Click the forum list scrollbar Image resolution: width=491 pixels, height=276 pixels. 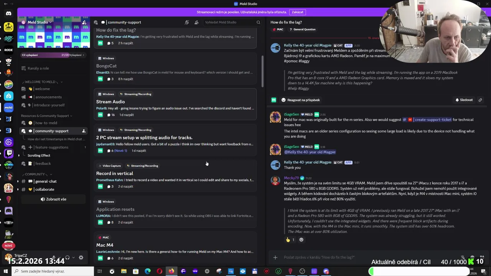(263, 71)
